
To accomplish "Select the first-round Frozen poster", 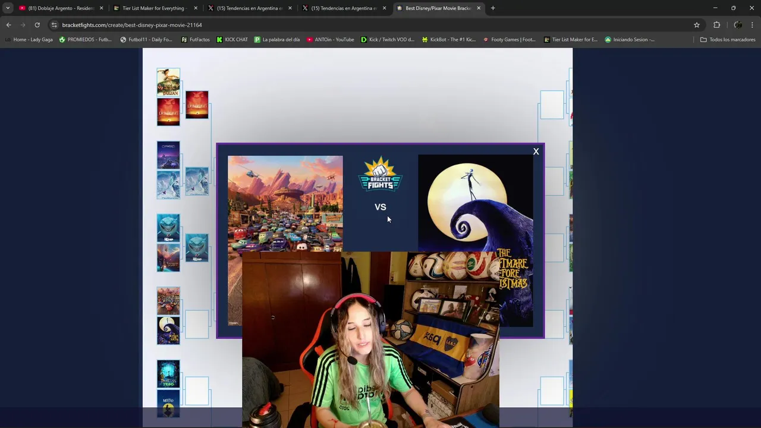I will click(168, 185).
